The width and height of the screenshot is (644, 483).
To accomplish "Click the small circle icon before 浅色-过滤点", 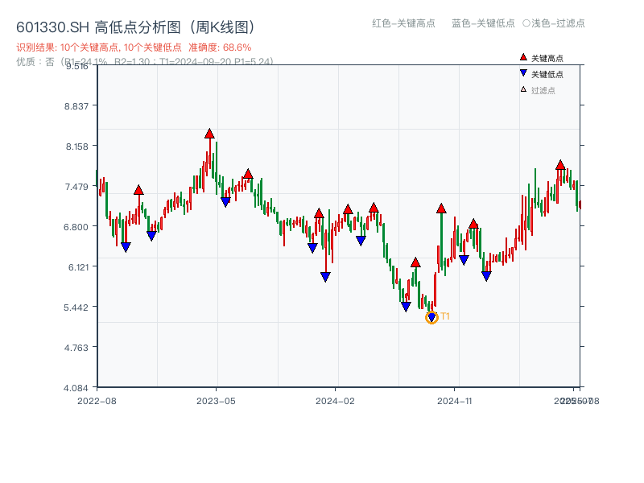I will click(526, 23).
